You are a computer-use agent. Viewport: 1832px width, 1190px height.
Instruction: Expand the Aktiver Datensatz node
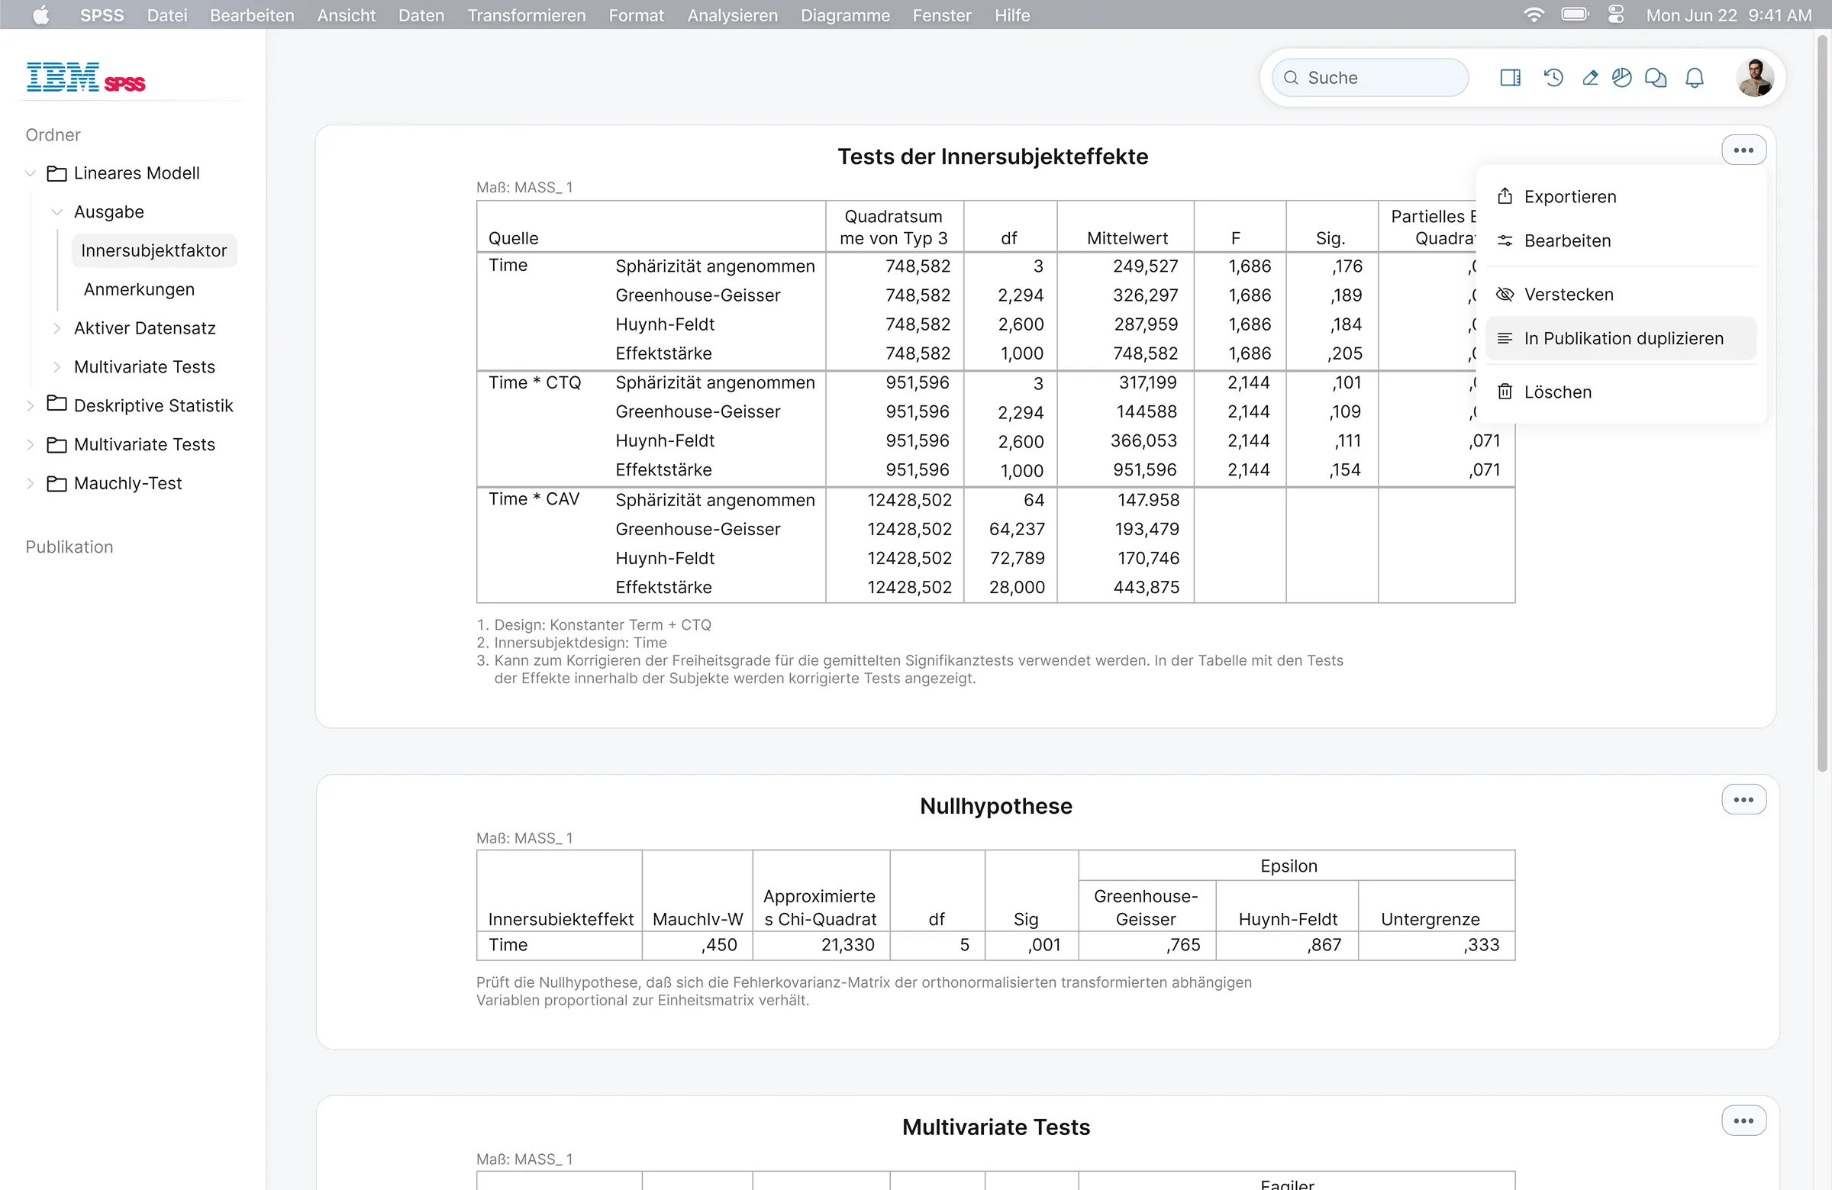click(57, 328)
